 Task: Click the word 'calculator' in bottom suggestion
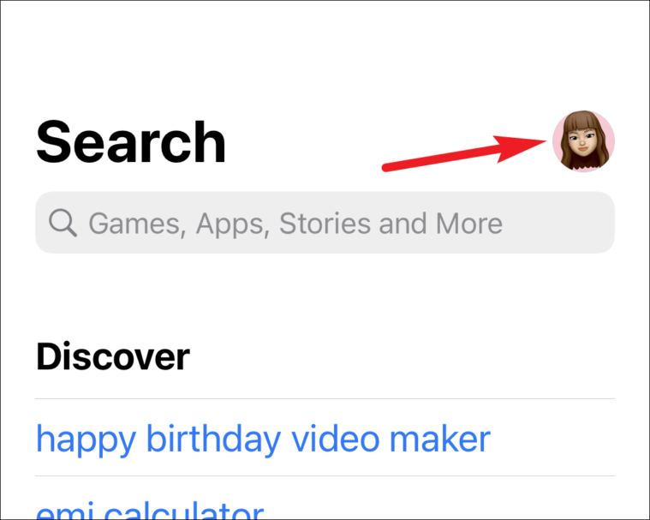click(x=184, y=511)
